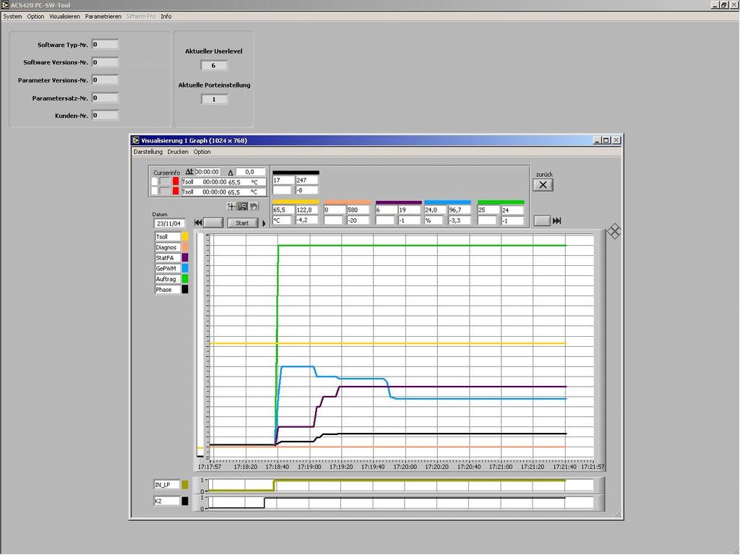Click the orange channel max field 580

tap(358, 210)
